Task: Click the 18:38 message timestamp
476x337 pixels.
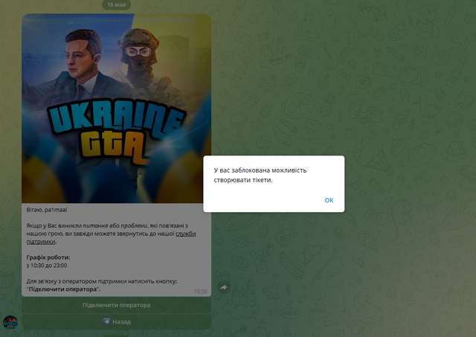Action: [200, 292]
